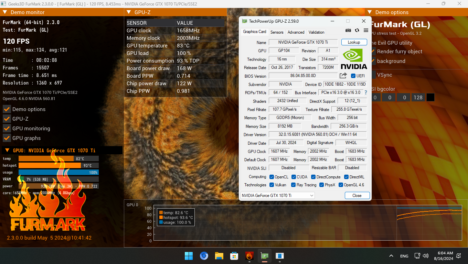Take a screenshot with GPU-Z camera icon
Screen dimensions: 468x264
click(x=348, y=30)
